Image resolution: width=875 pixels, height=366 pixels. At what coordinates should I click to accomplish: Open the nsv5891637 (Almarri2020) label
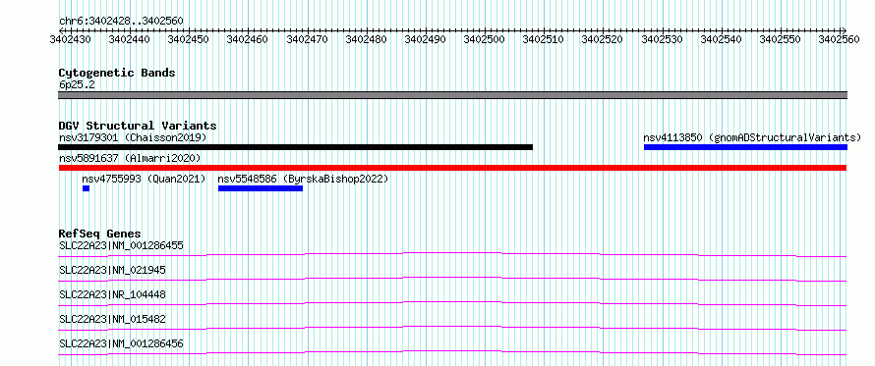pyautogui.click(x=130, y=158)
